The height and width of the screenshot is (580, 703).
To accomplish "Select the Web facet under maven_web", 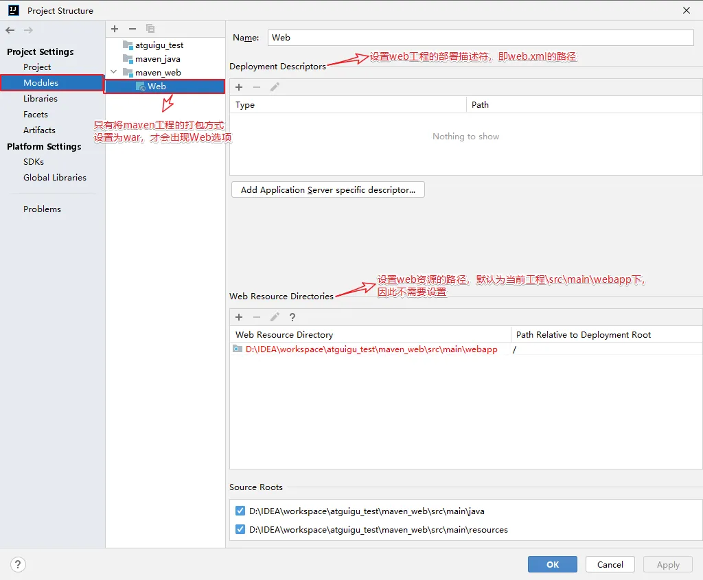I will pyautogui.click(x=157, y=86).
